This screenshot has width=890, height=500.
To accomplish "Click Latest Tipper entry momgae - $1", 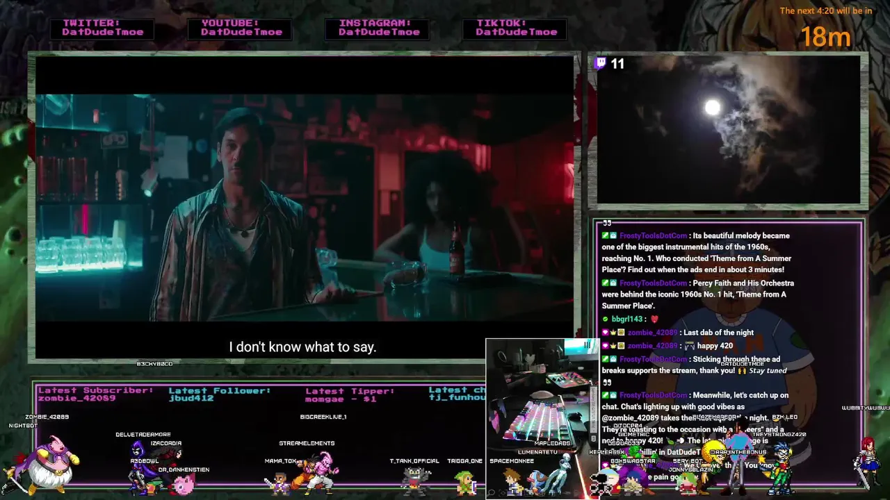I will pos(341,398).
